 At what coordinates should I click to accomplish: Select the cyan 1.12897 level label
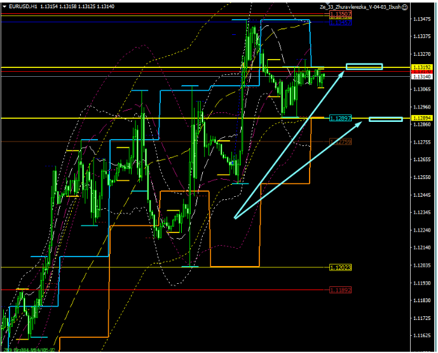click(340, 118)
